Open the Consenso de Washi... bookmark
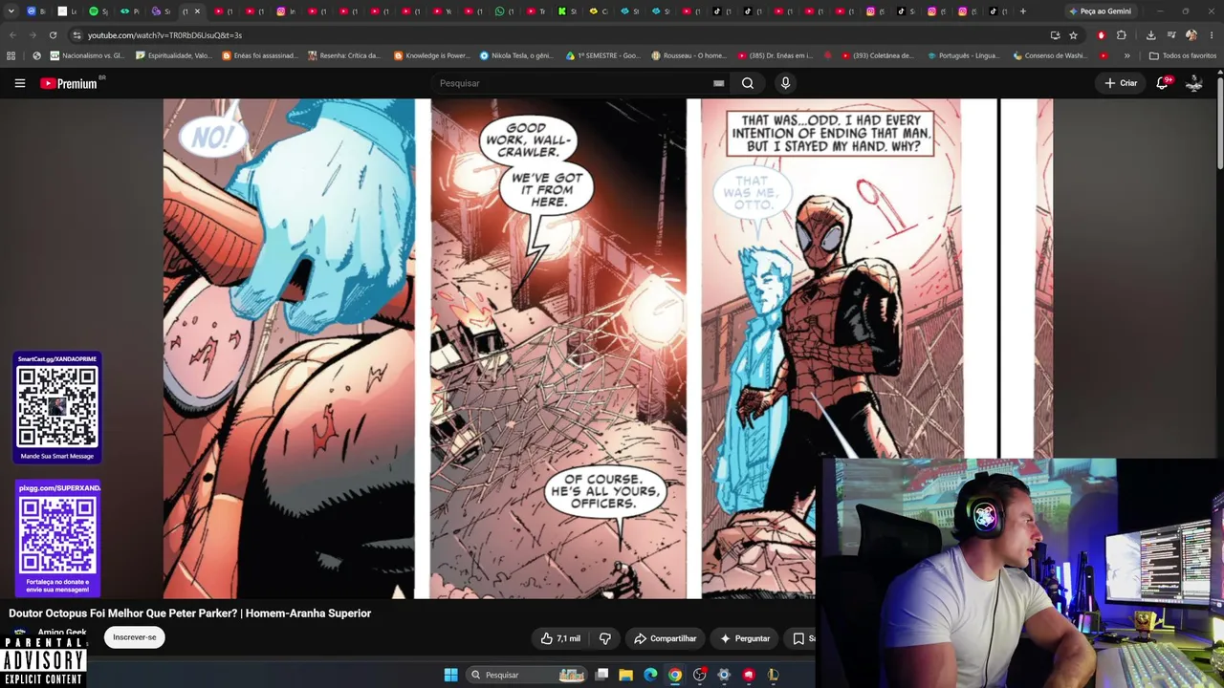The image size is (1224, 688). pyautogui.click(x=1050, y=55)
